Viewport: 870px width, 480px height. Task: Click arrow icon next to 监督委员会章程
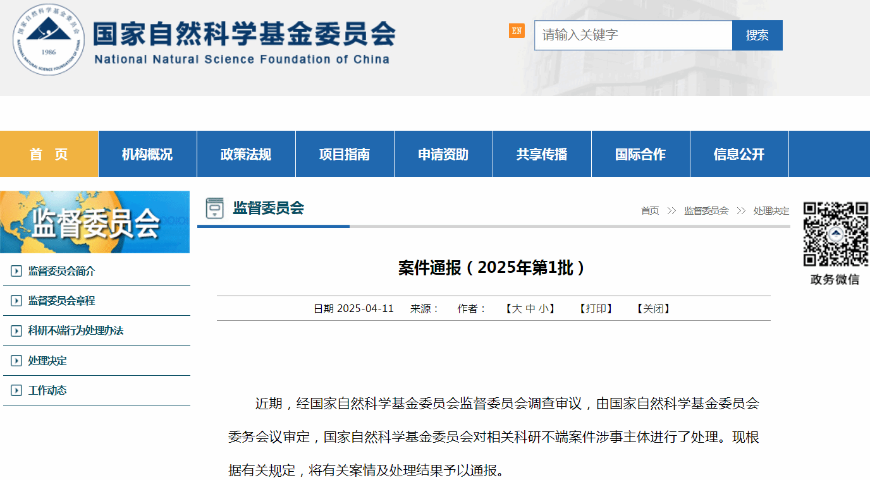pos(16,301)
